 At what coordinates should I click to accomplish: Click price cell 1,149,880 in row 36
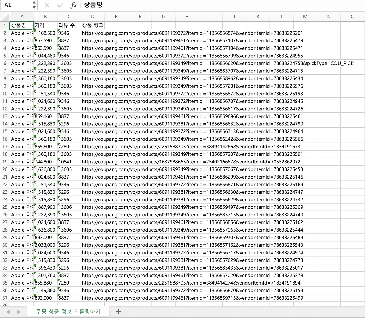point(45,290)
